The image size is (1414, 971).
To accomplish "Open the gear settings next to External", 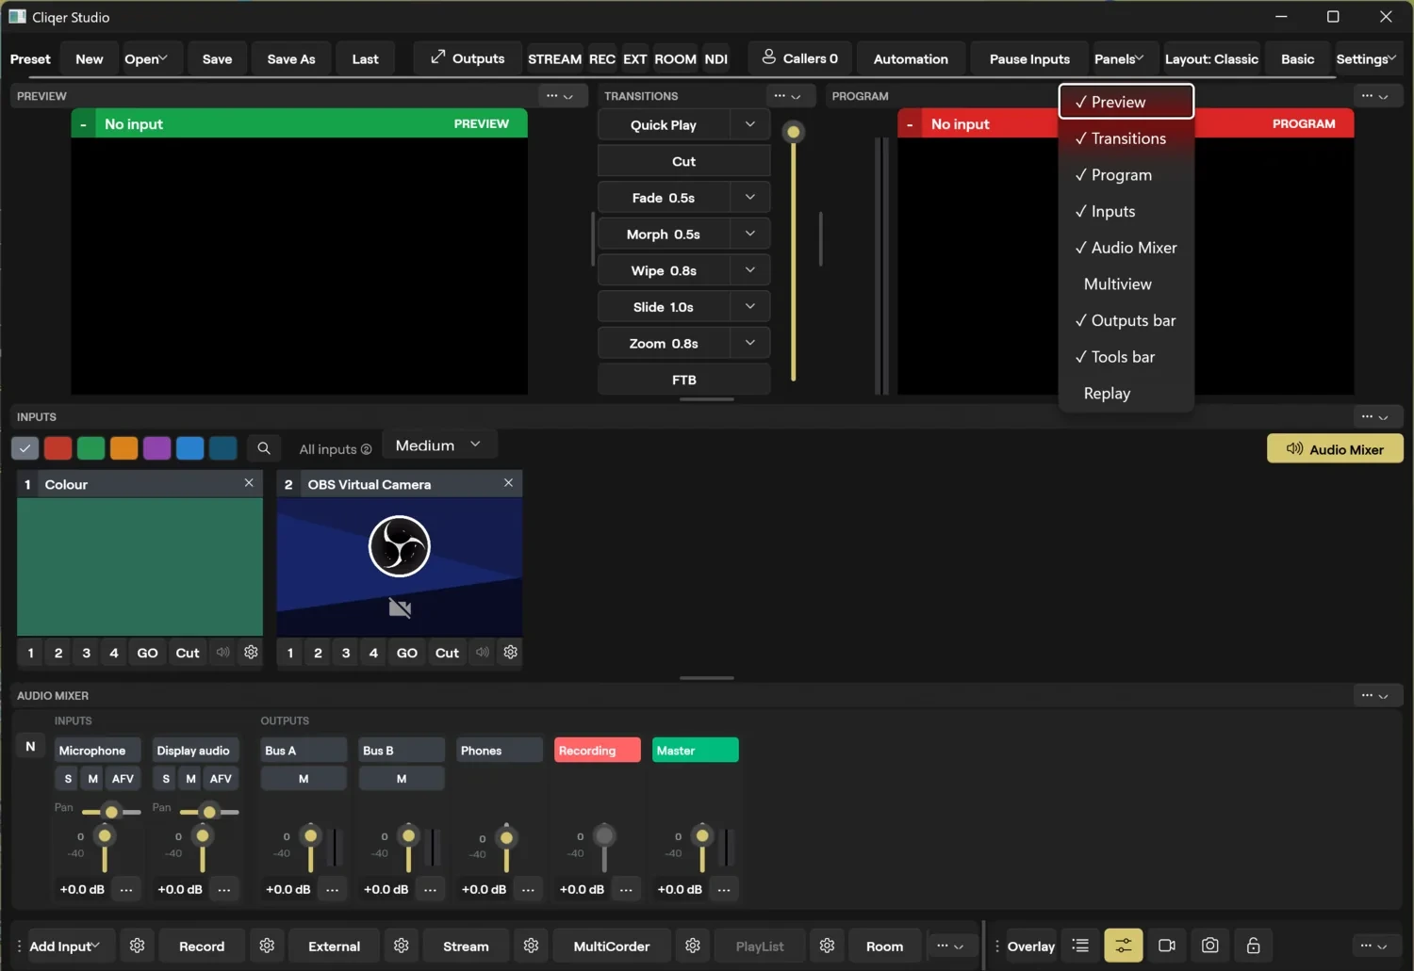I will (402, 946).
